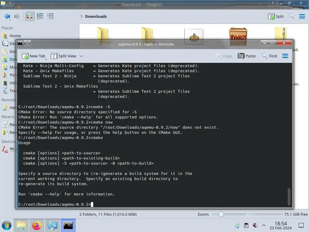The width and height of the screenshot is (309, 232).
Task: Click Dolphin pin icon in titlebar
Action: click(x=10, y=3)
